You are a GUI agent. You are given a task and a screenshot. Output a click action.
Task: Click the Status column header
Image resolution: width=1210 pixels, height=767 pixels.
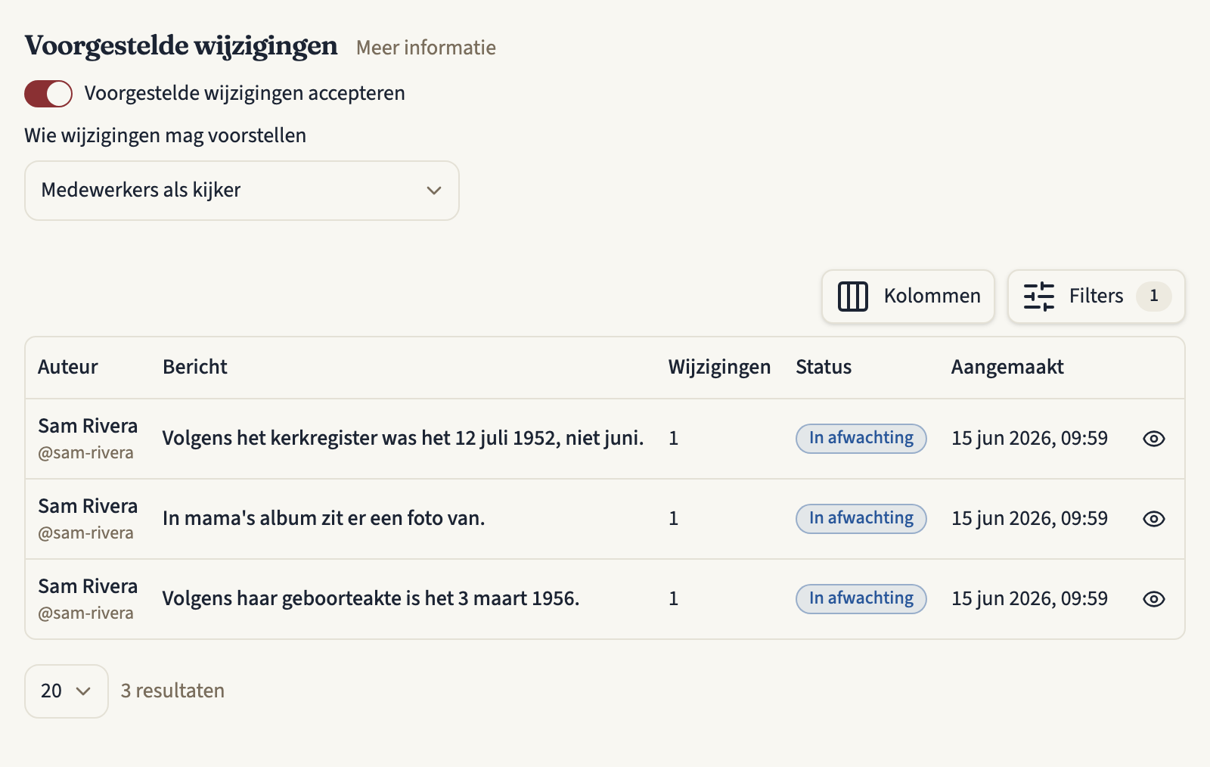click(x=824, y=367)
